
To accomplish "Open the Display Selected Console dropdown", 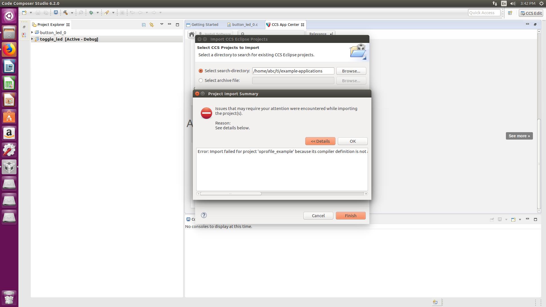I will [506, 219].
